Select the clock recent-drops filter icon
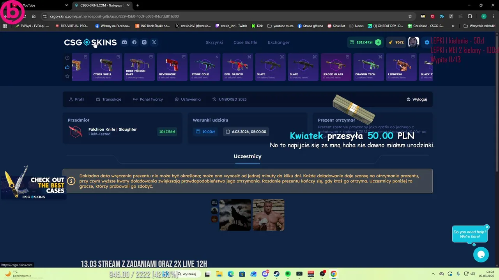The width and height of the screenshot is (499, 280). tap(67, 58)
